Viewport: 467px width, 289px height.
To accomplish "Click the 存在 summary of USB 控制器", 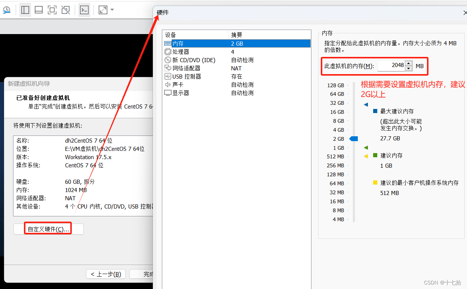I will tap(237, 76).
